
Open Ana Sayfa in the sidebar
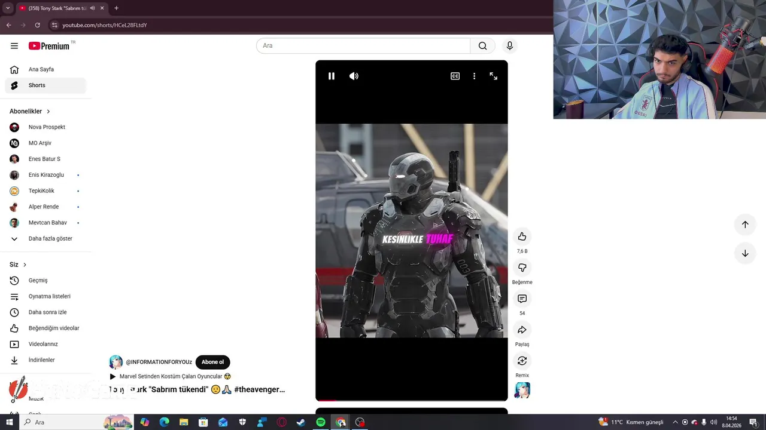pyautogui.click(x=45, y=69)
